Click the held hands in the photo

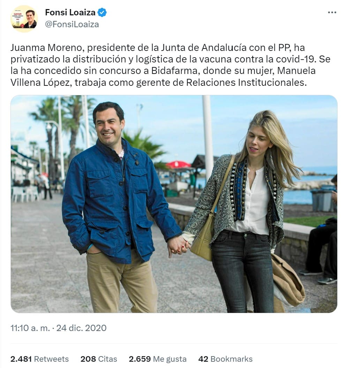pyautogui.click(x=178, y=246)
